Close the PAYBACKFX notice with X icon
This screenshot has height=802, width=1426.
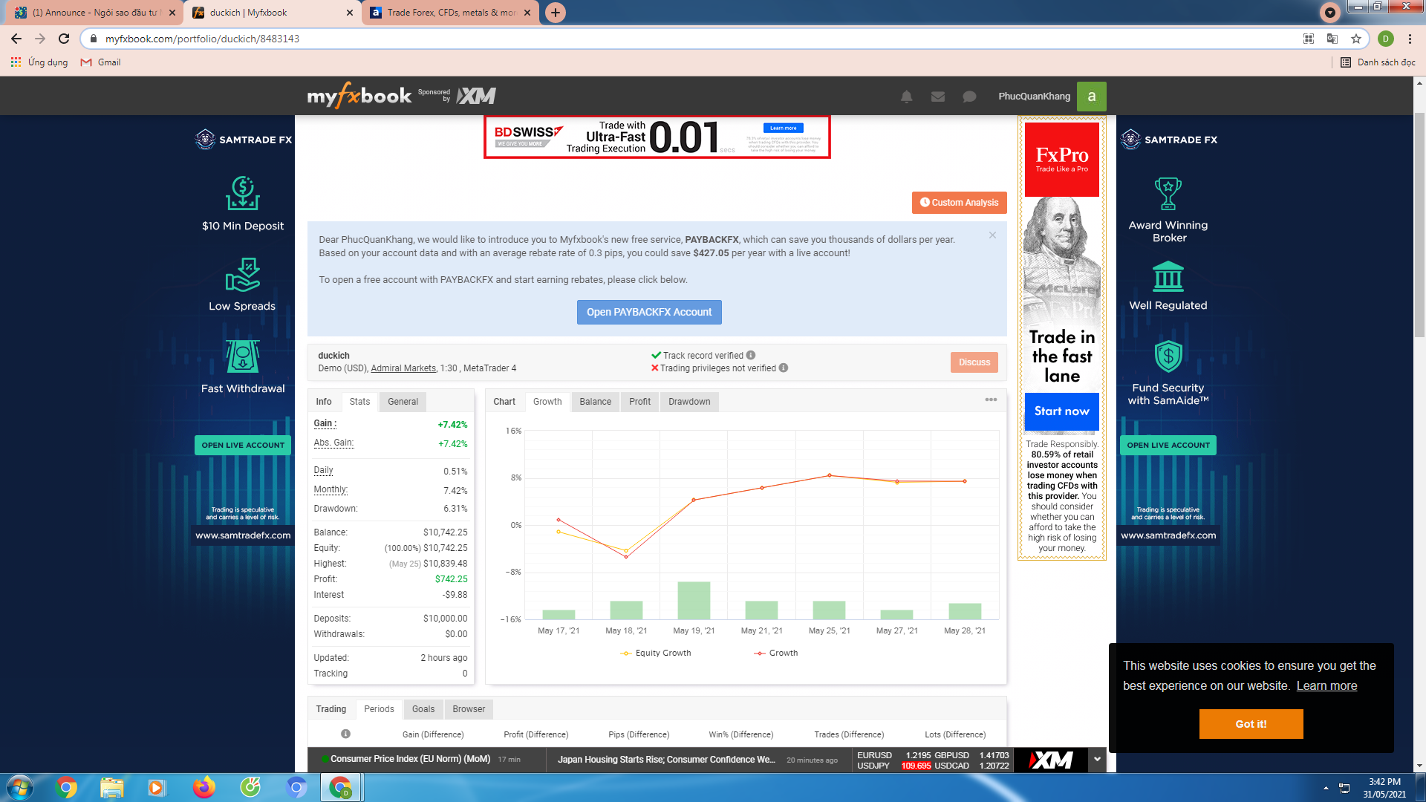[992, 235]
